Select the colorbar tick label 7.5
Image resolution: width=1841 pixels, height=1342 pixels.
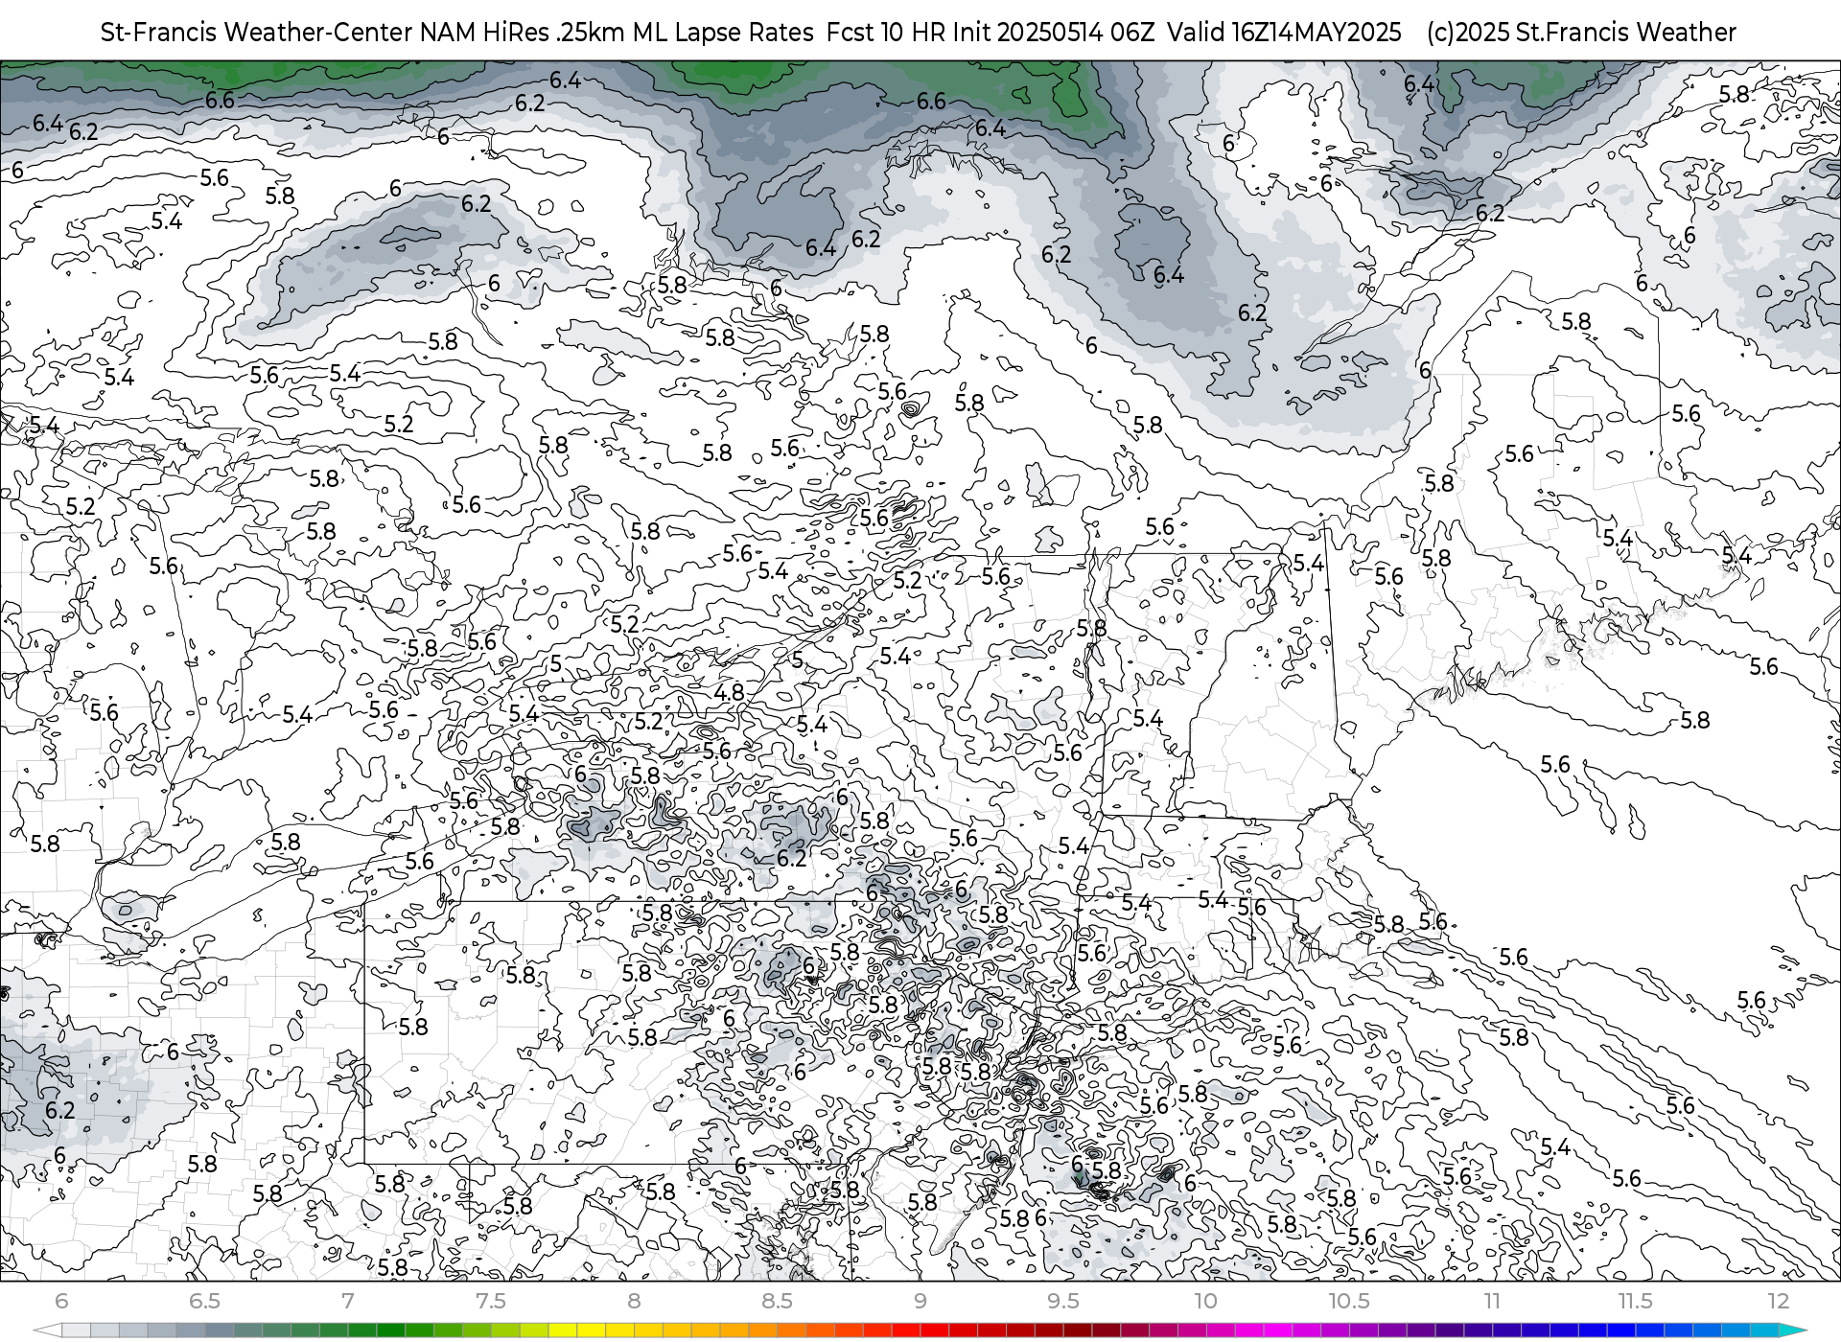click(x=490, y=1301)
